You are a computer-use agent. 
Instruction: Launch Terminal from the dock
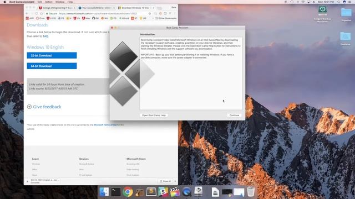[116, 192]
